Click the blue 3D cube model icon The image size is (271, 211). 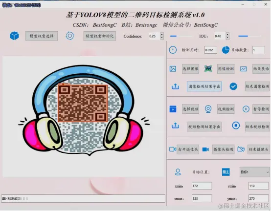(14, 36)
